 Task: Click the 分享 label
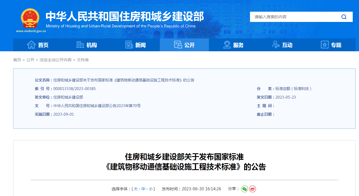[x=234, y=189]
